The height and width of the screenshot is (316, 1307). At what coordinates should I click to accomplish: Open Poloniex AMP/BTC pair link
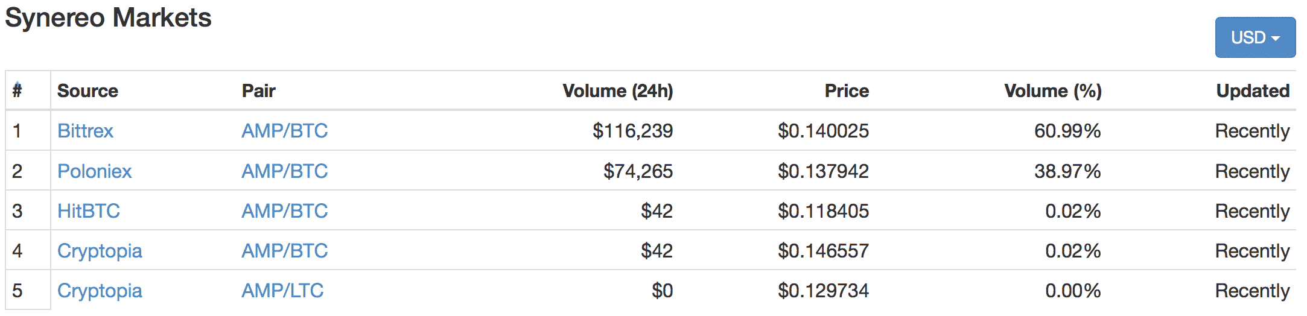click(285, 171)
